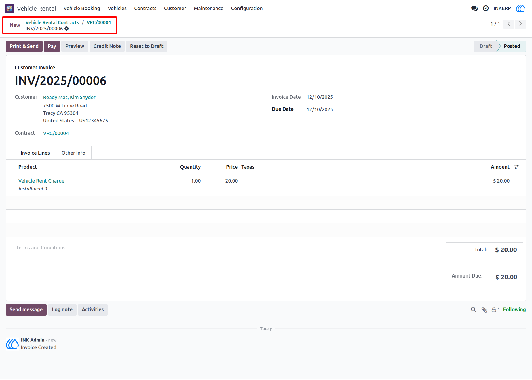The width and height of the screenshot is (532, 380).
Task: Open customer Ready Mat, Kim Snyder link
Action: tap(69, 97)
